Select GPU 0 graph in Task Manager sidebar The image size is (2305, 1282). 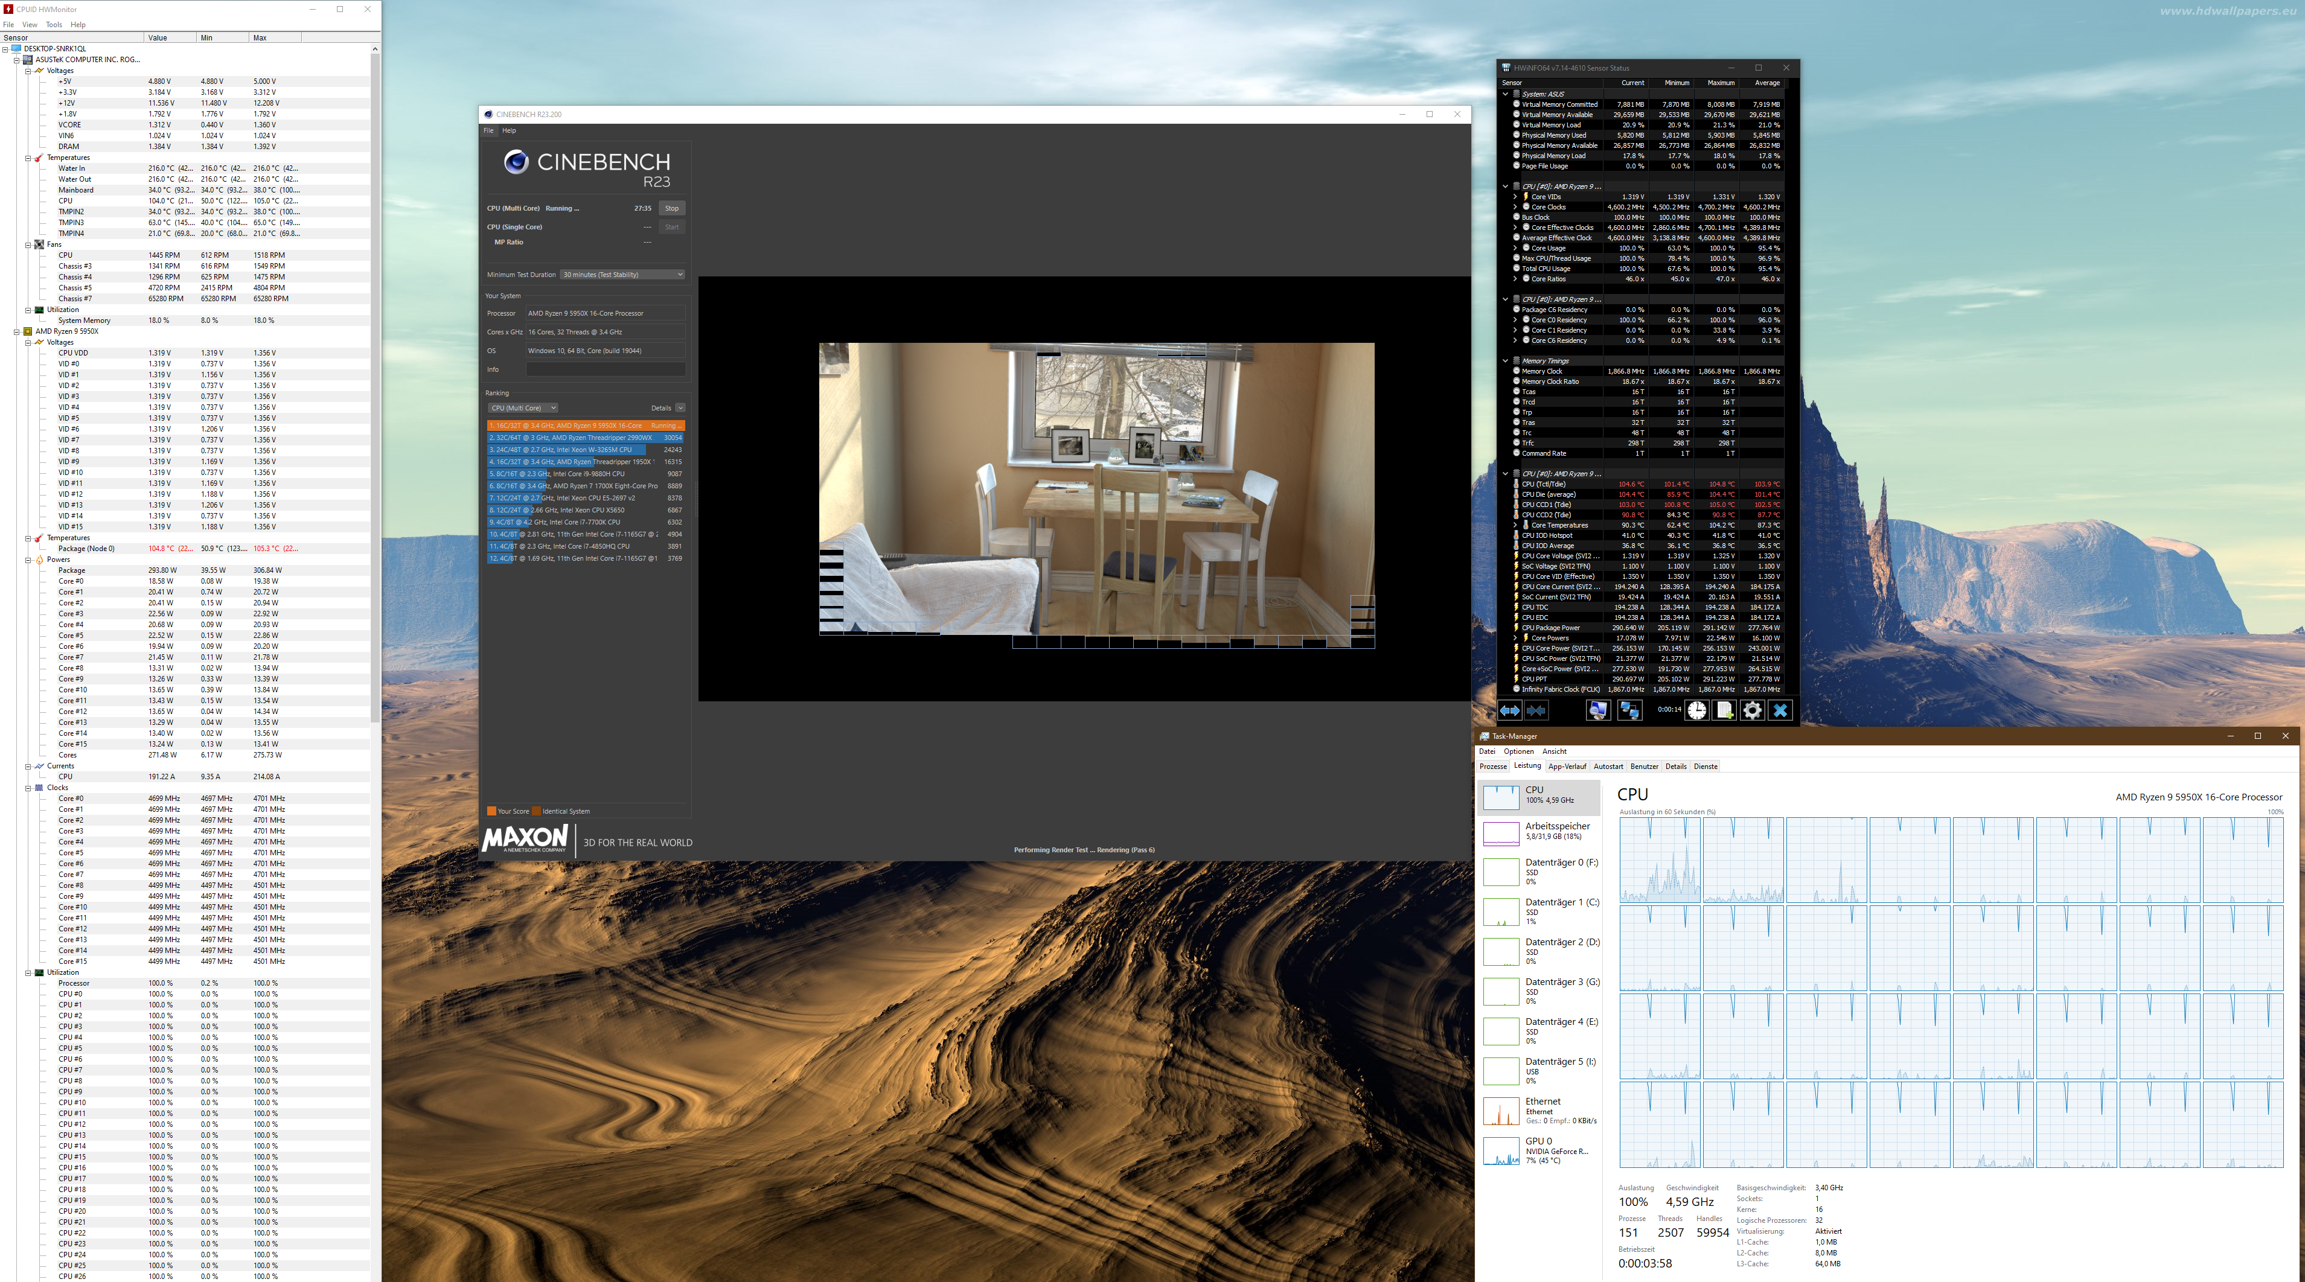click(1539, 1150)
